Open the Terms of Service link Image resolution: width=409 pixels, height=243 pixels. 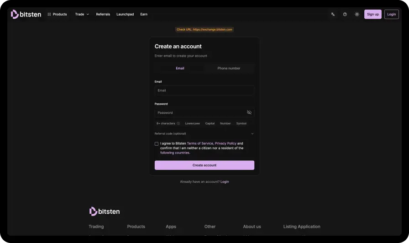(x=200, y=143)
